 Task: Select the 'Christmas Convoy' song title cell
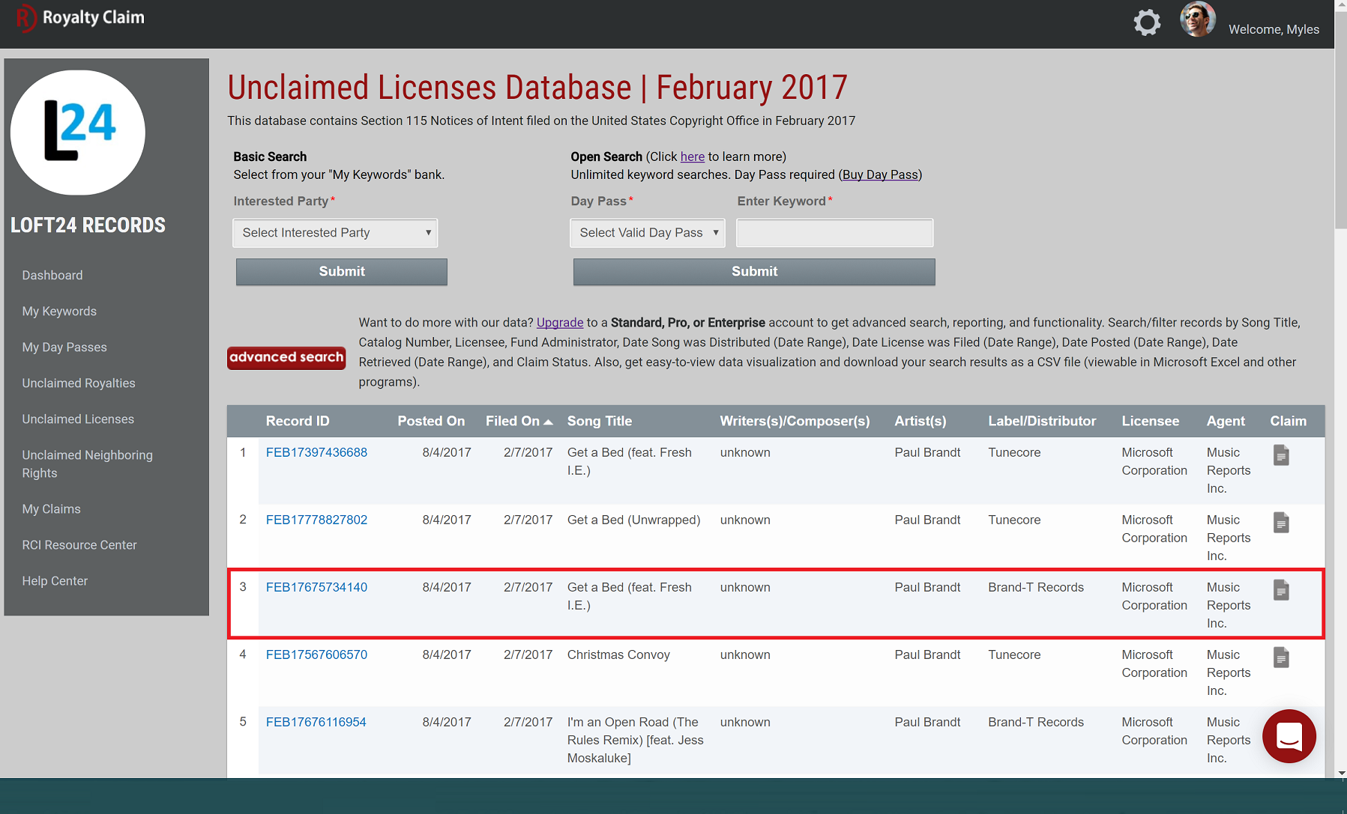[x=618, y=654]
